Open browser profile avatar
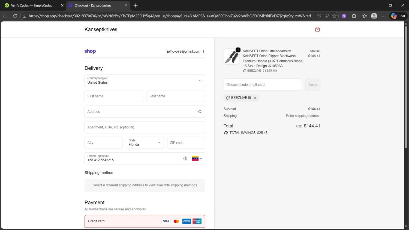 pyautogui.click(x=374, y=16)
